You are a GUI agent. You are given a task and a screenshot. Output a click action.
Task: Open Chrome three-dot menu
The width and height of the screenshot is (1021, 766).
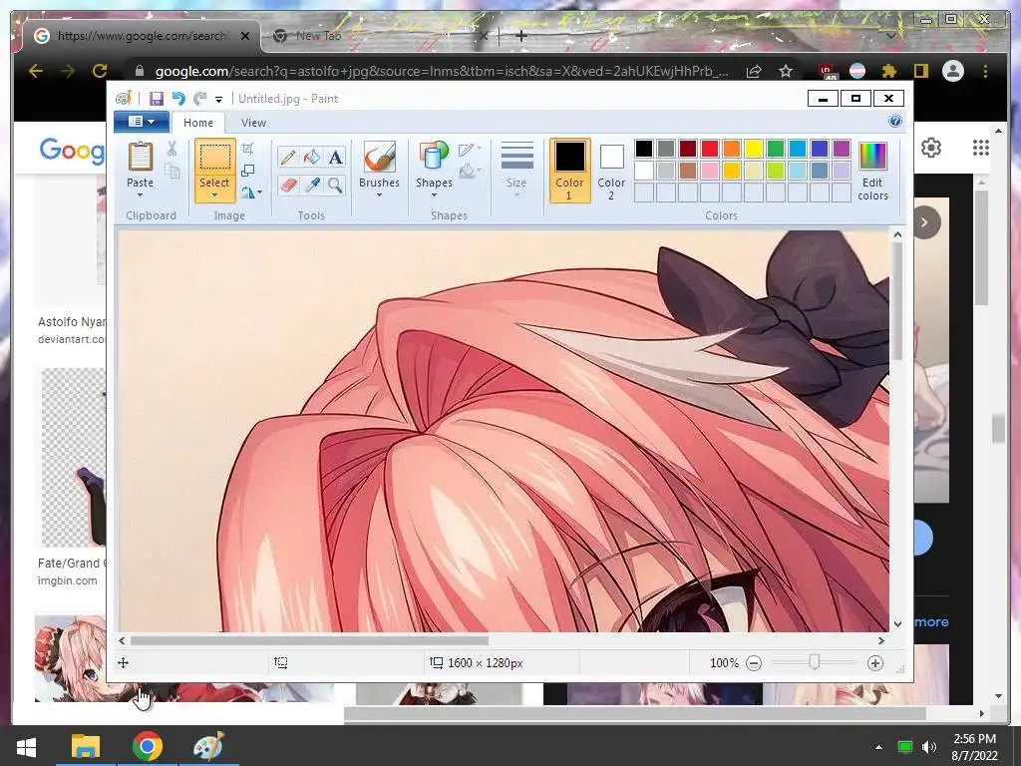[985, 71]
